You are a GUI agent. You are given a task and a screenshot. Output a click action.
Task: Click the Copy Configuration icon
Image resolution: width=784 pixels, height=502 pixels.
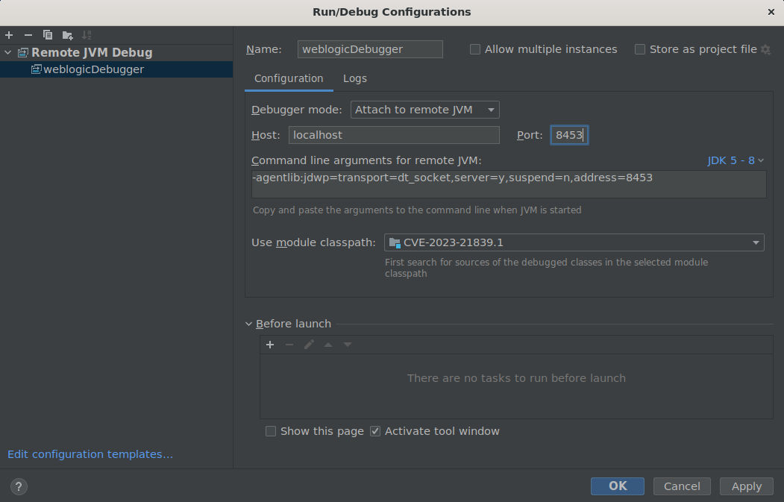click(48, 35)
